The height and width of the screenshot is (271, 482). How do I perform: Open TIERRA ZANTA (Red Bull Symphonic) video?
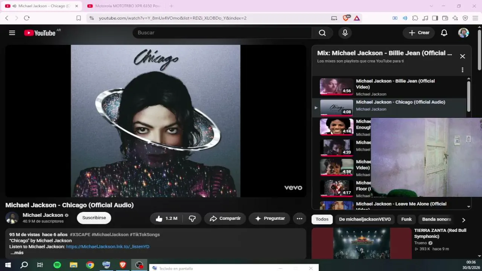tap(440, 233)
